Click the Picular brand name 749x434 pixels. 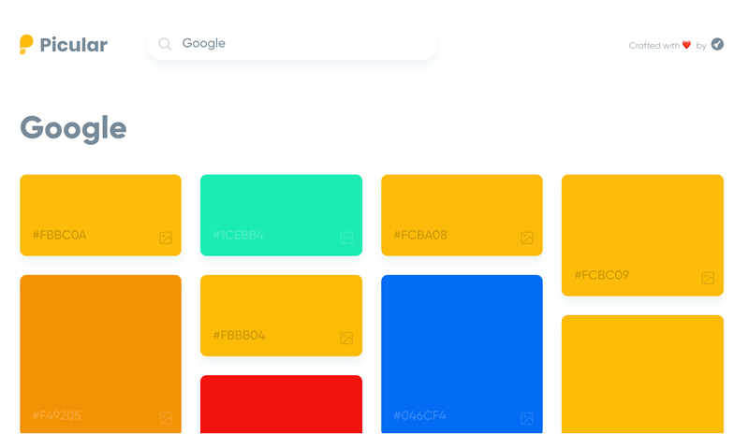tap(74, 45)
